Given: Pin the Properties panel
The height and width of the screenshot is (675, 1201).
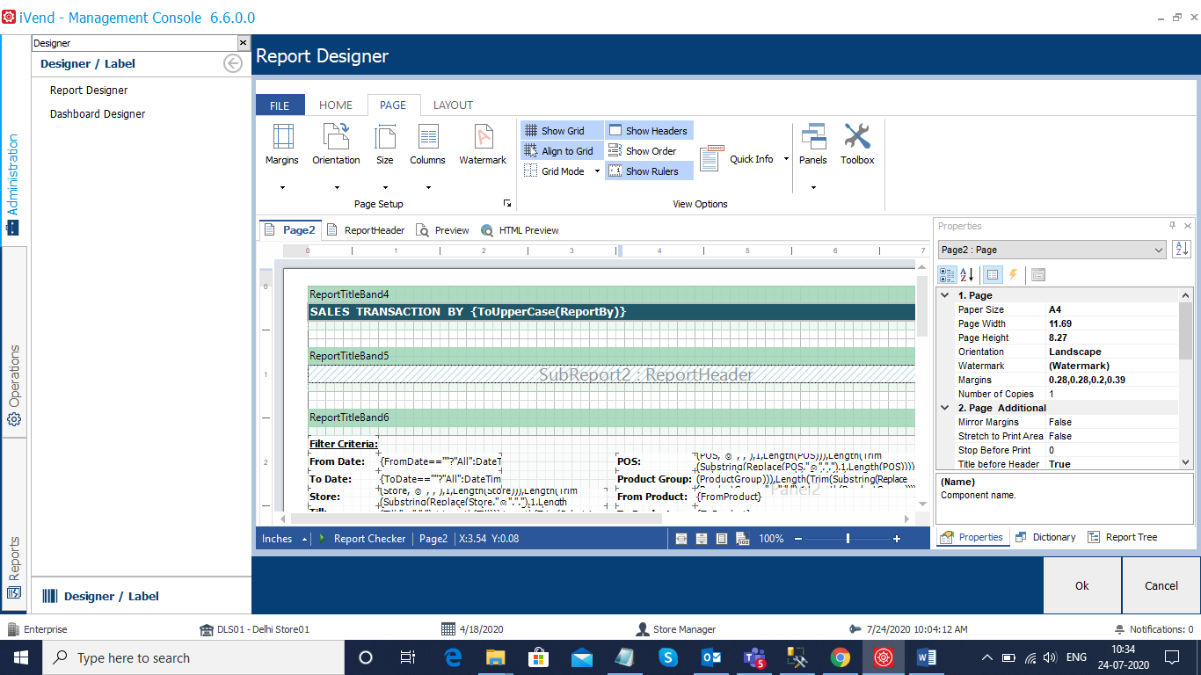Looking at the screenshot, I should point(1172,226).
